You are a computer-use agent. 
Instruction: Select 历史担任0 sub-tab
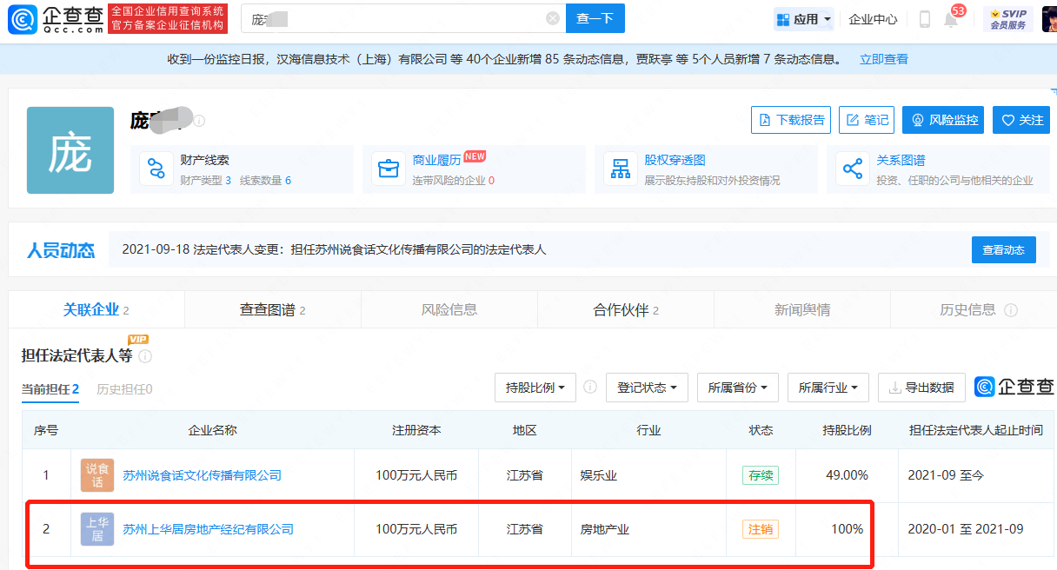click(x=124, y=389)
